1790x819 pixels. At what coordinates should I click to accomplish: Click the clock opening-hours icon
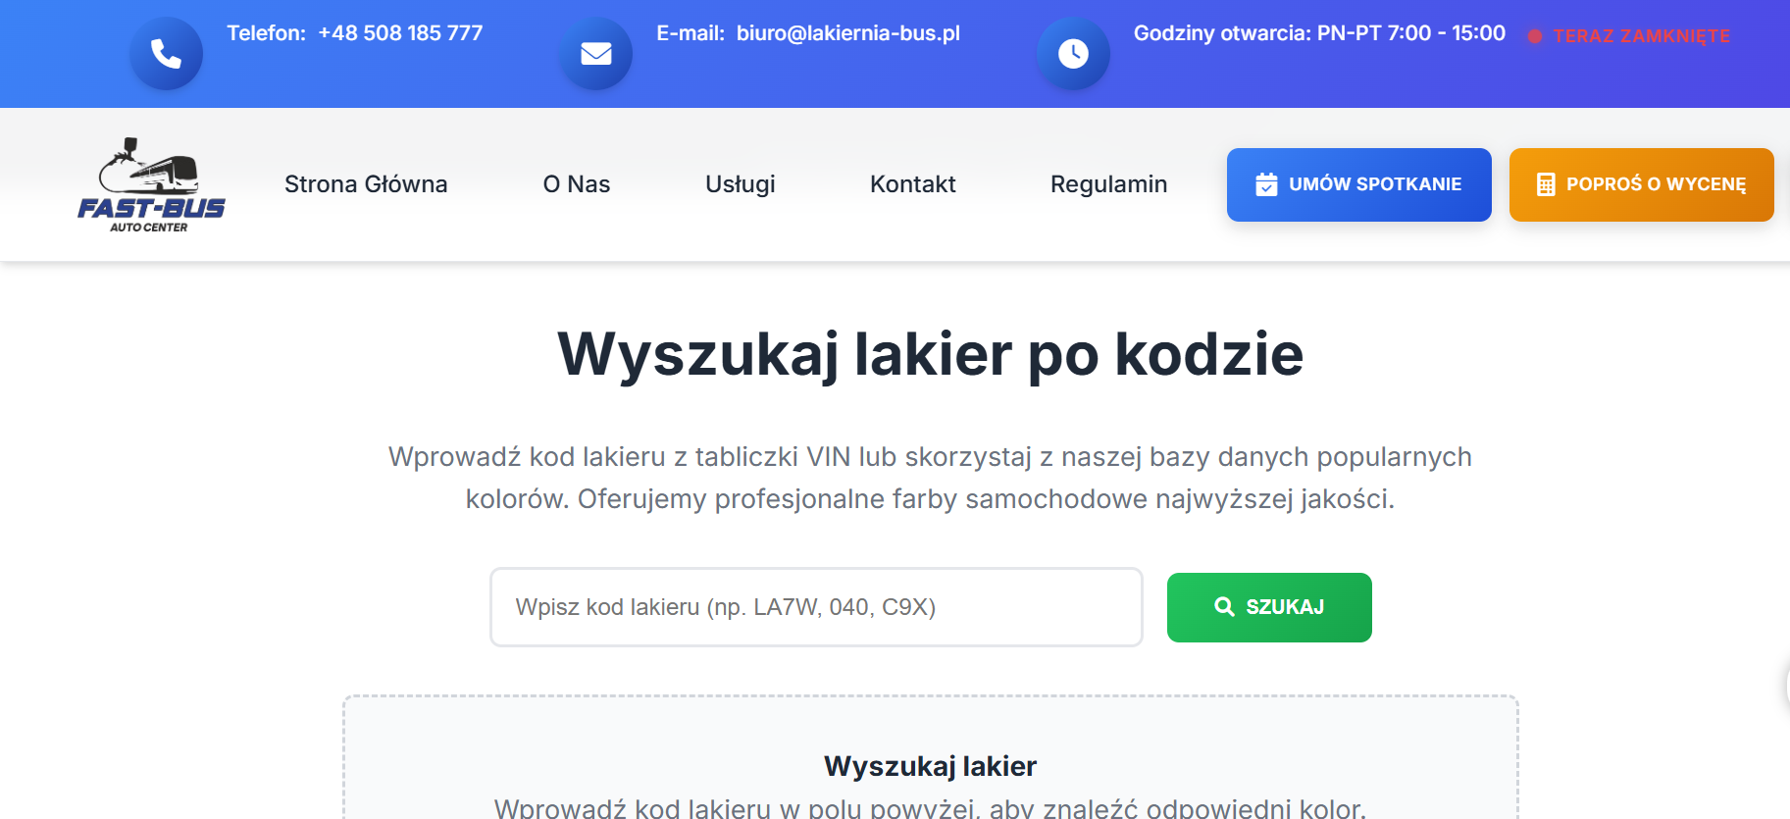point(1073,54)
